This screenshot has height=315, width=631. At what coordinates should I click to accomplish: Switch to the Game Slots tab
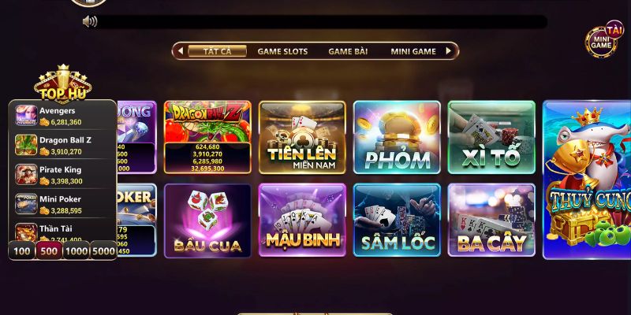pyautogui.click(x=282, y=51)
